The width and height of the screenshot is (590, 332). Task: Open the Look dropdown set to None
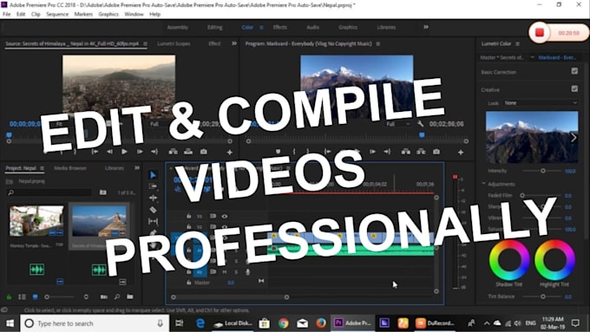(x=541, y=102)
